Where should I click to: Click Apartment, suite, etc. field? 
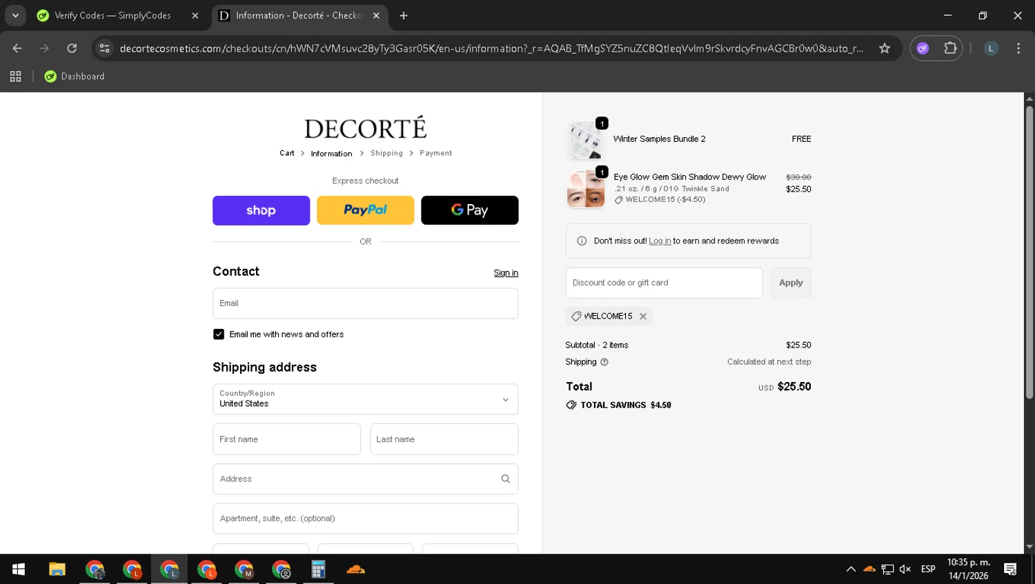(x=365, y=518)
